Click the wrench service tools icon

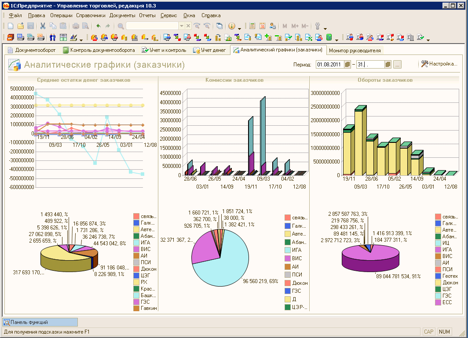[318, 26]
